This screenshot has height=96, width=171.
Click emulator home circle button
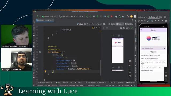[x=159, y=21]
